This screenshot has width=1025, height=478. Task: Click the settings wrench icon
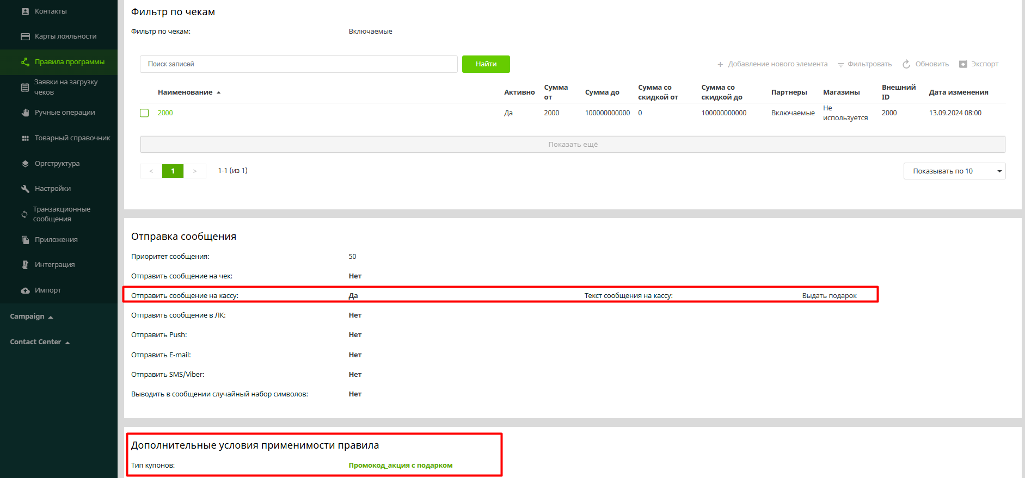click(25, 189)
